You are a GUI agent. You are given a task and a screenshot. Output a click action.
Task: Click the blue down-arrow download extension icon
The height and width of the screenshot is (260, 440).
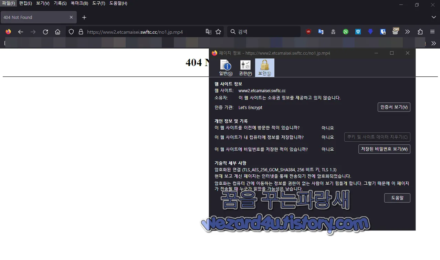click(x=370, y=32)
